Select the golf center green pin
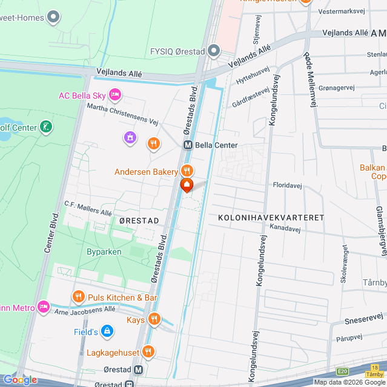The image size is (387, 387). [46, 127]
